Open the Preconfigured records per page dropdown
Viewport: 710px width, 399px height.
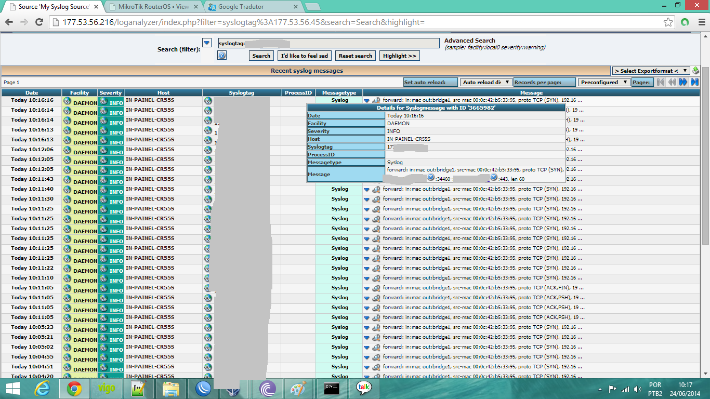point(604,82)
